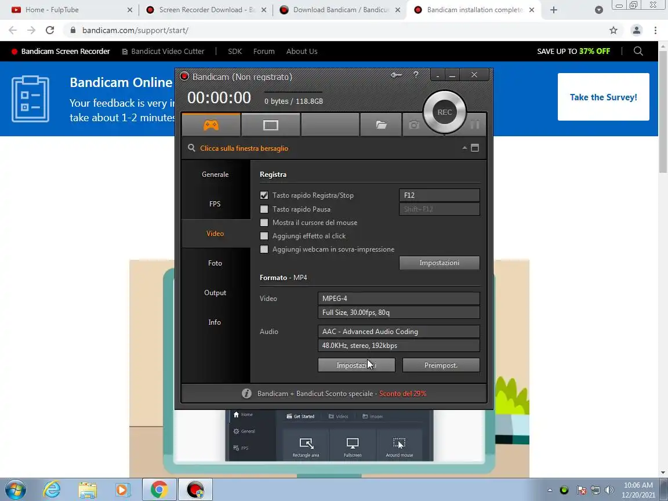
Task: Click the Chrome tab search dropdown icon
Action: click(x=598, y=10)
